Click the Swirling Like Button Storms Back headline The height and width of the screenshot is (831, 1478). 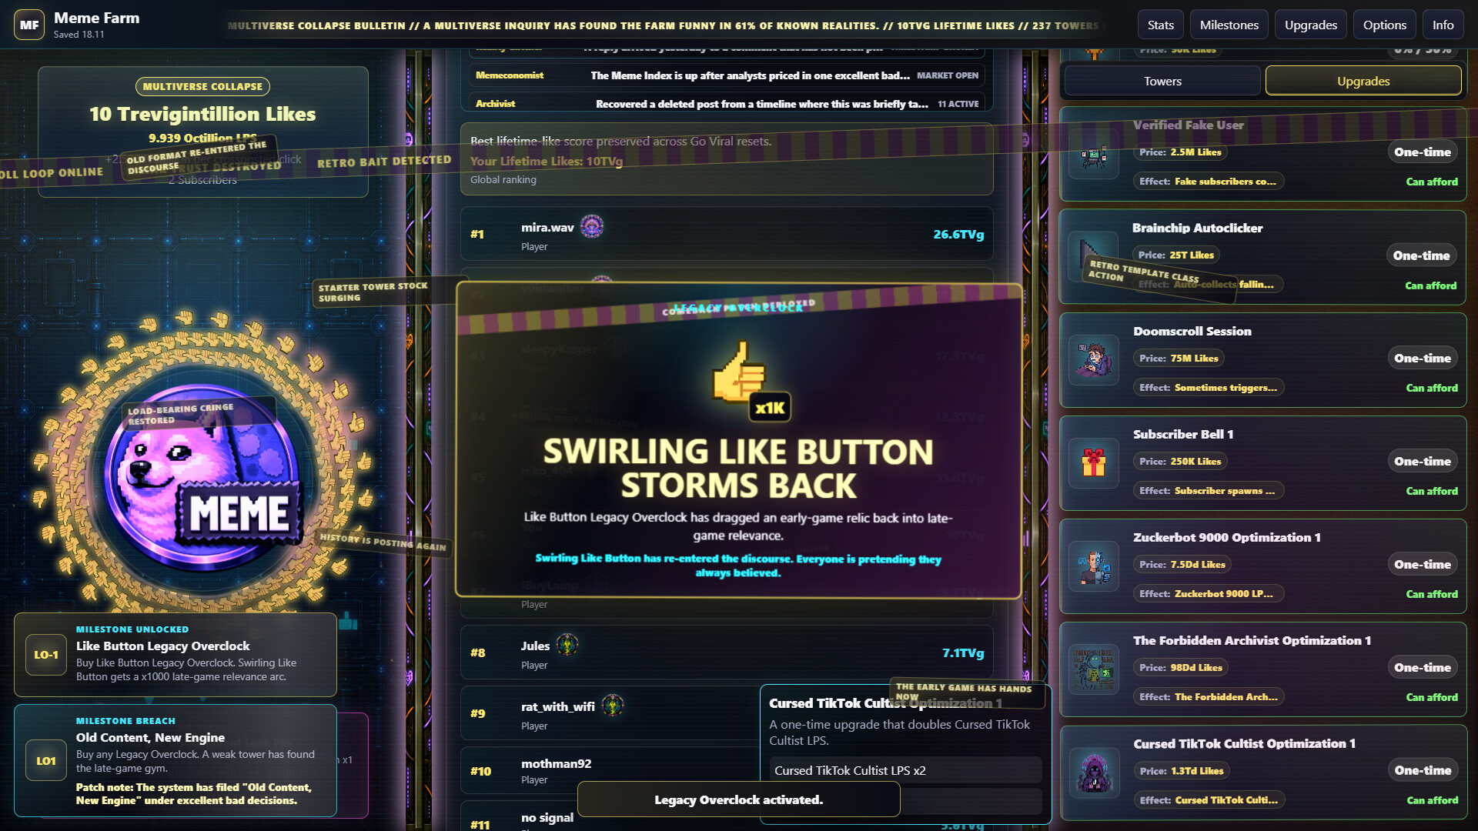738,469
